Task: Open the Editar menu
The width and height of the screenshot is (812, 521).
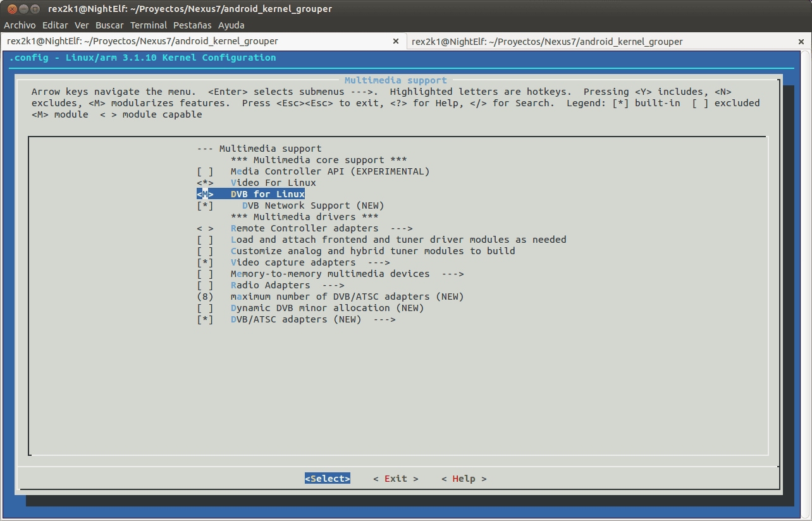Action: coord(55,25)
